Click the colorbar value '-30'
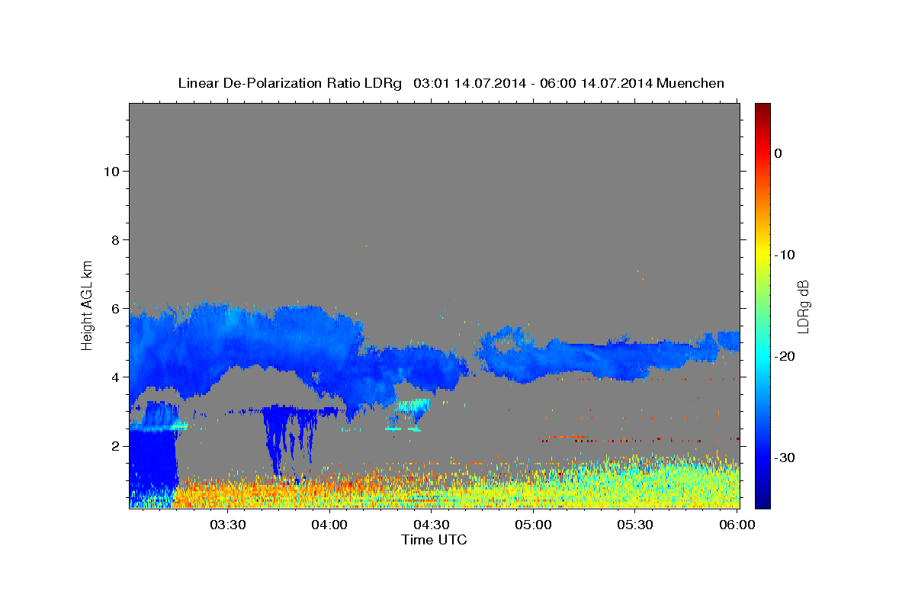The image size is (915, 610). 785,457
